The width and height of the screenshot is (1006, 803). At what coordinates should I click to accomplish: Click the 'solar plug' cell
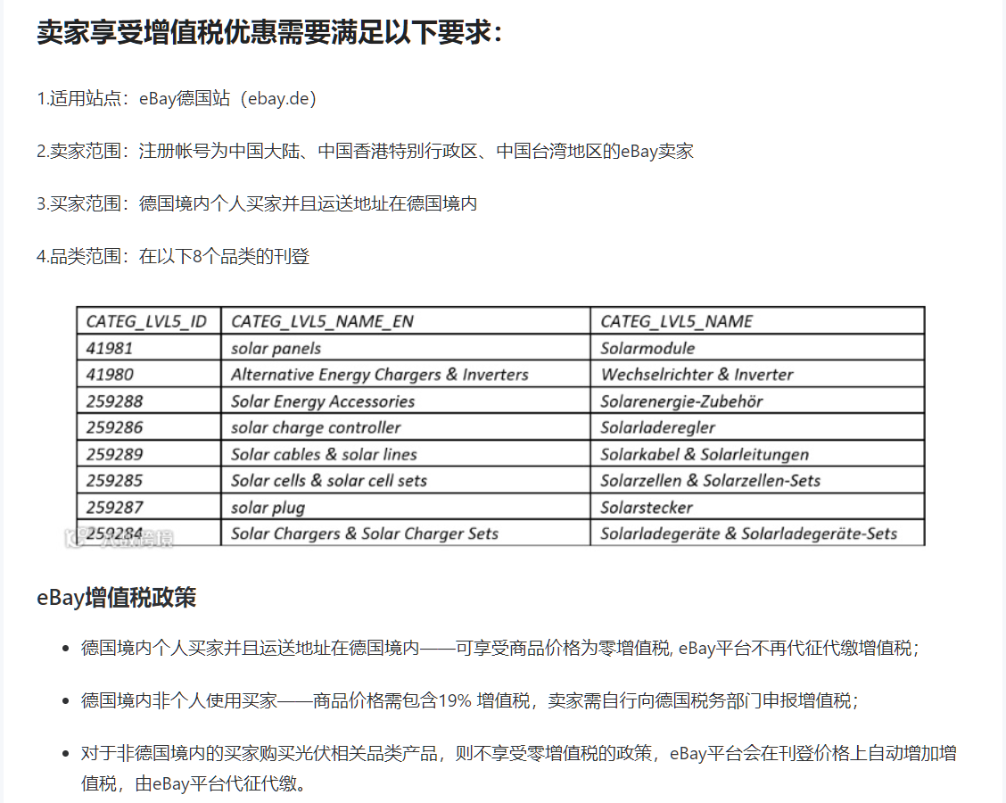pyautogui.click(x=405, y=507)
